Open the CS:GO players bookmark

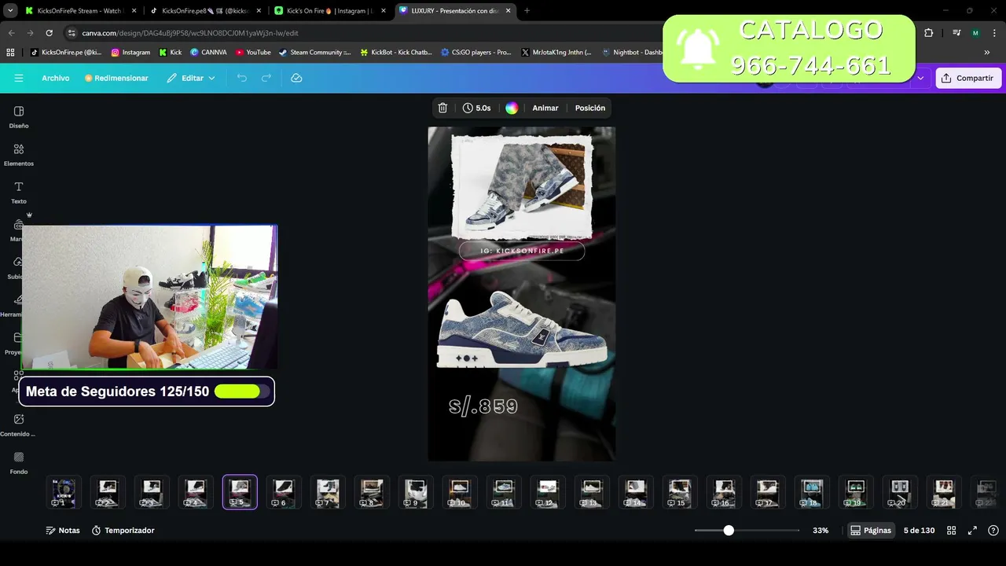pos(476,53)
